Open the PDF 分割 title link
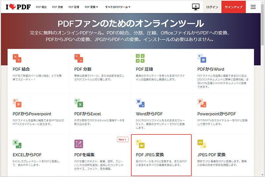This screenshot has width=265, height=177. click(83, 69)
